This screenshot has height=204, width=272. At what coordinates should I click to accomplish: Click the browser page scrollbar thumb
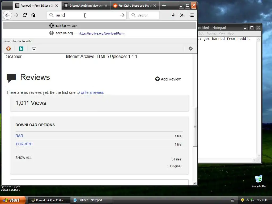pos(195,127)
